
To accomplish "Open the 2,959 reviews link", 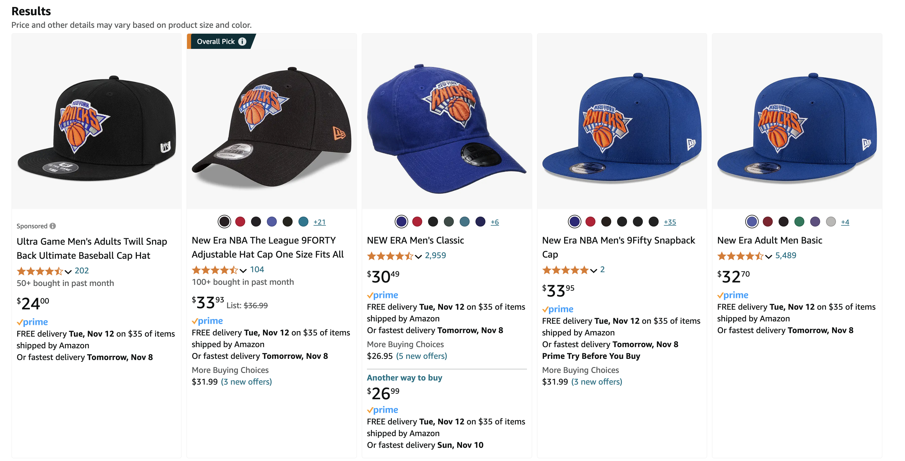I will [435, 256].
